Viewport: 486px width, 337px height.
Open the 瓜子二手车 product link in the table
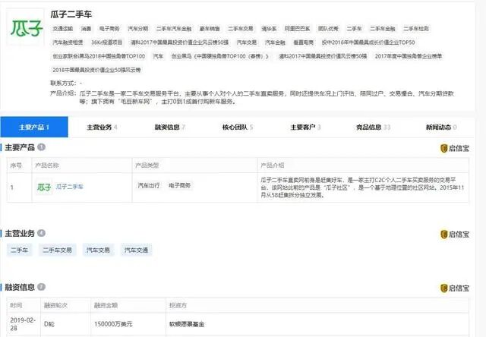point(69,187)
